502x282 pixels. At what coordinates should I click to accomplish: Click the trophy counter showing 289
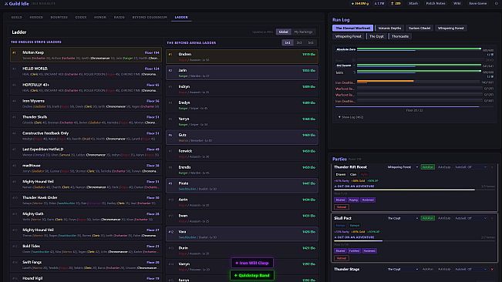pos(396,4)
